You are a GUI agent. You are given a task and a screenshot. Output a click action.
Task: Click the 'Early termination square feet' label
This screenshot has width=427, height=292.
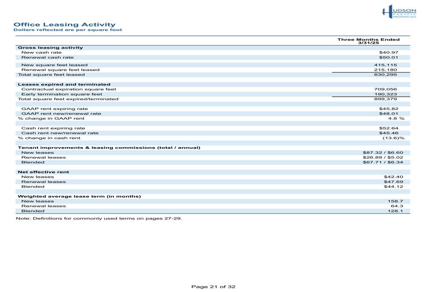point(62,94)
